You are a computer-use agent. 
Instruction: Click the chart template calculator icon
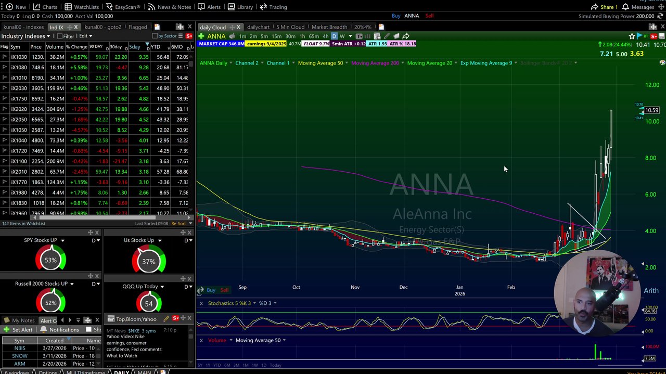pos(377,36)
